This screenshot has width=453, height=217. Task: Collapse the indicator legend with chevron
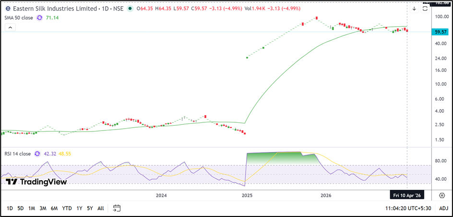point(11,28)
